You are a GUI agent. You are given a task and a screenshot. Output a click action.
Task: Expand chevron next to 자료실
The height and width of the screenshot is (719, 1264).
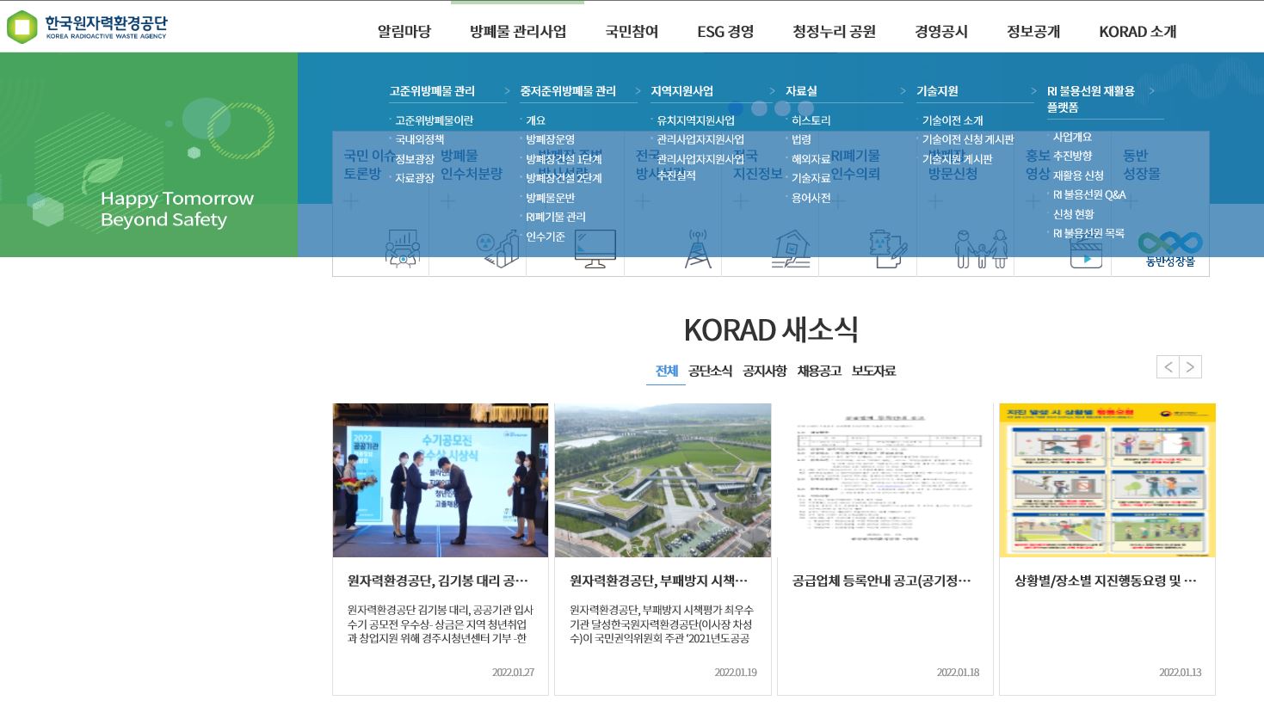click(903, 91)
